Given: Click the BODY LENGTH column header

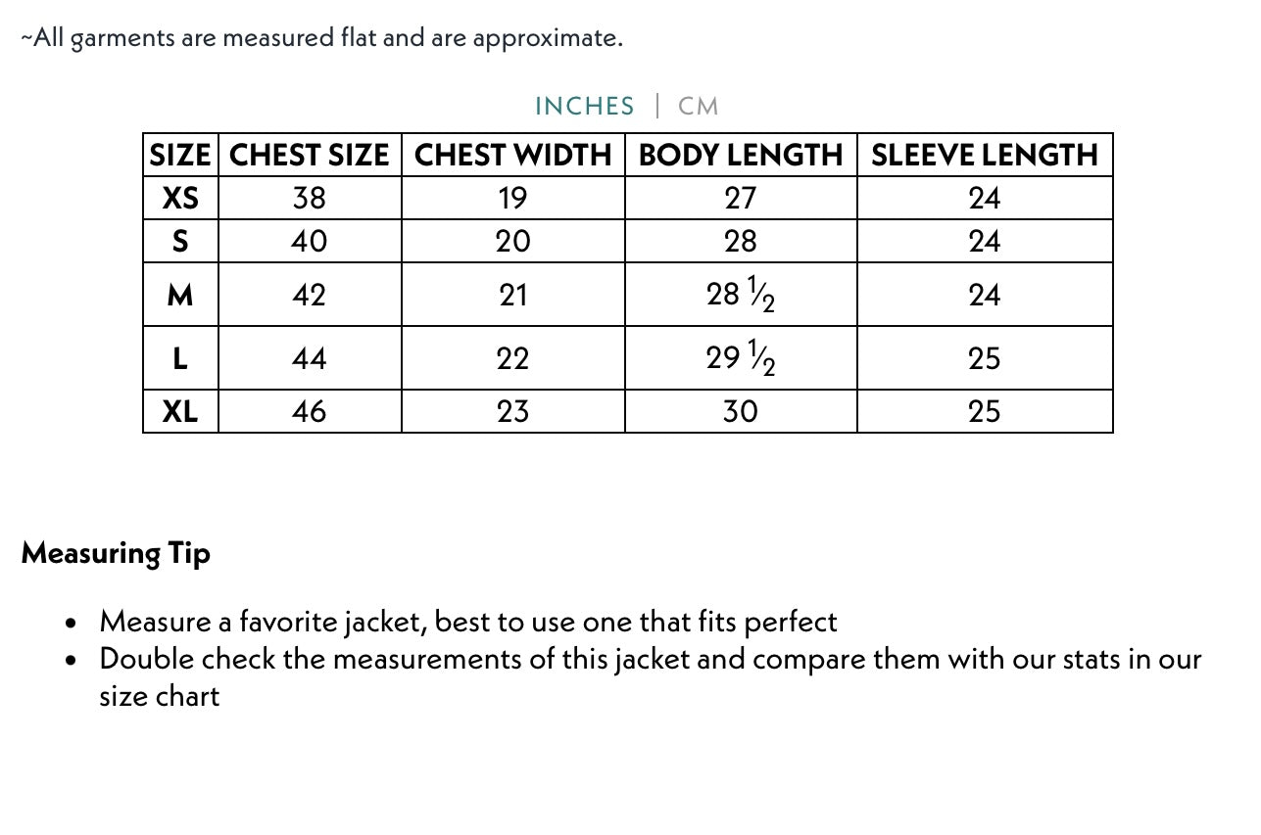Looking at the screenshot, I should tap(741, 155).
